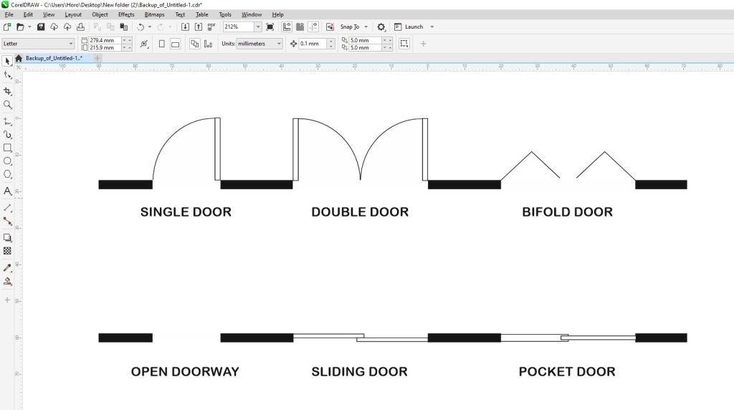Select the Parallel Dimension tool
734x410 pixels.
pos(7,207)
